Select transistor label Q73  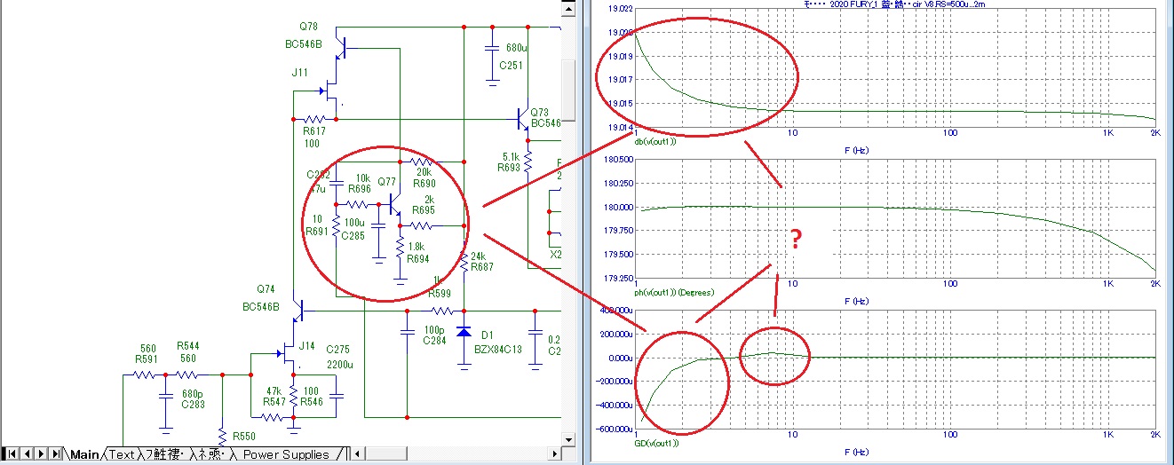(x=539, y=113)
